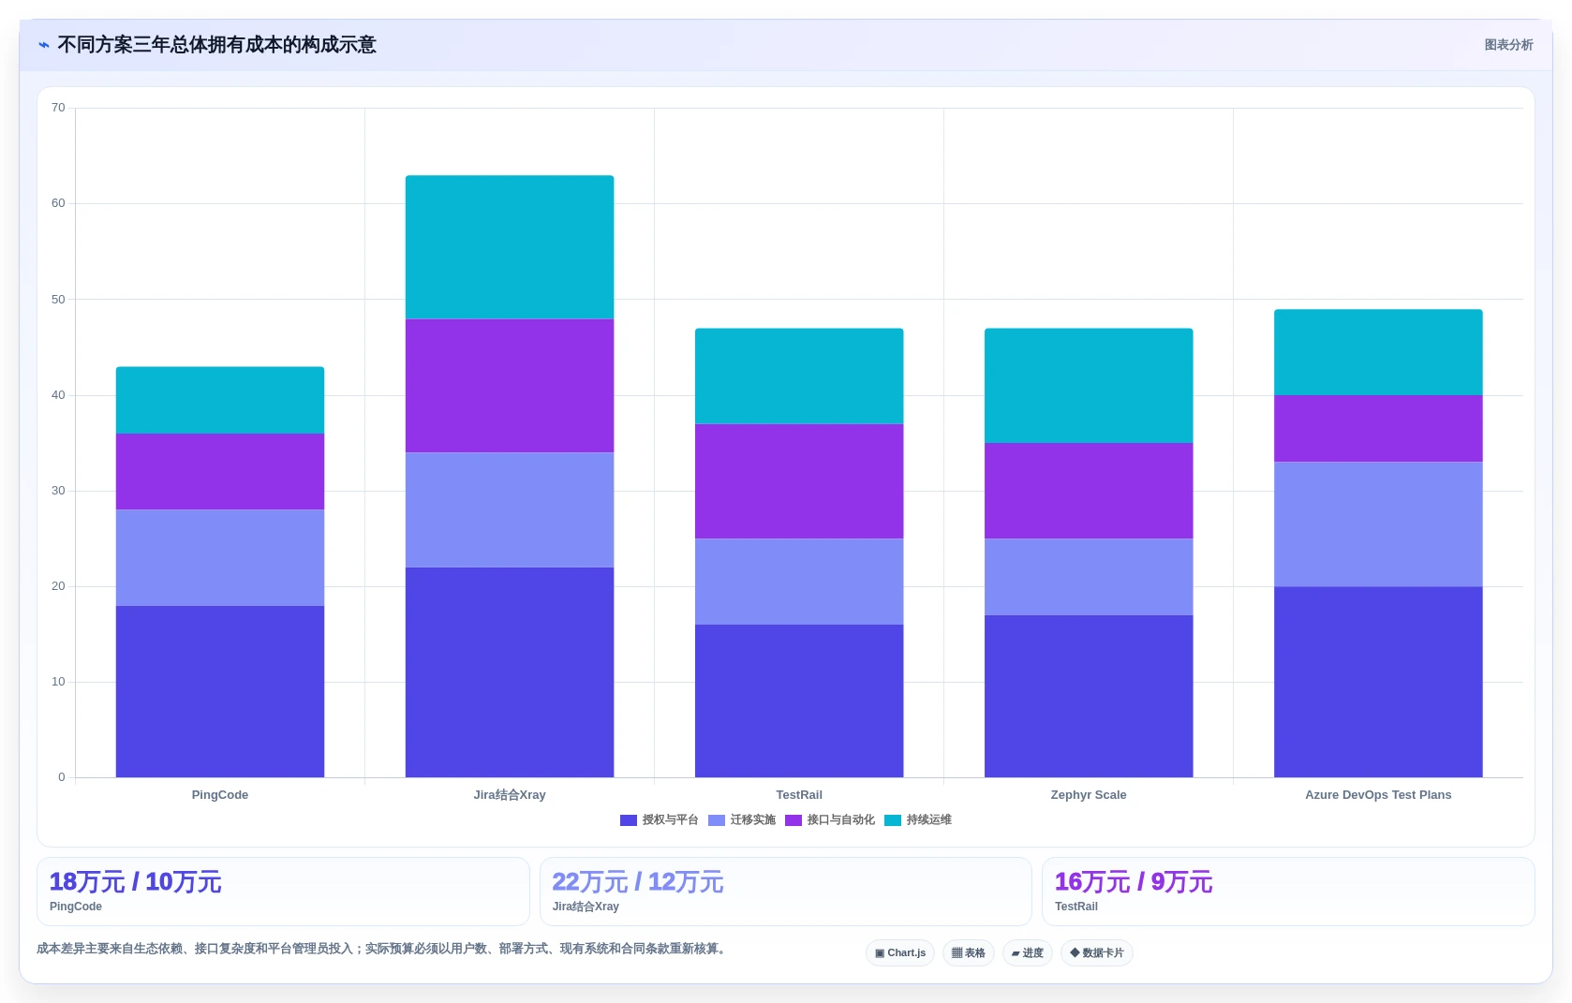Select Azure DevOps light blue 迁移实施 segment
The image size is (1572, 1003).
[x=1378, y=524]
